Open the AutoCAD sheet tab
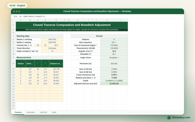 click(x=43, y=112)
